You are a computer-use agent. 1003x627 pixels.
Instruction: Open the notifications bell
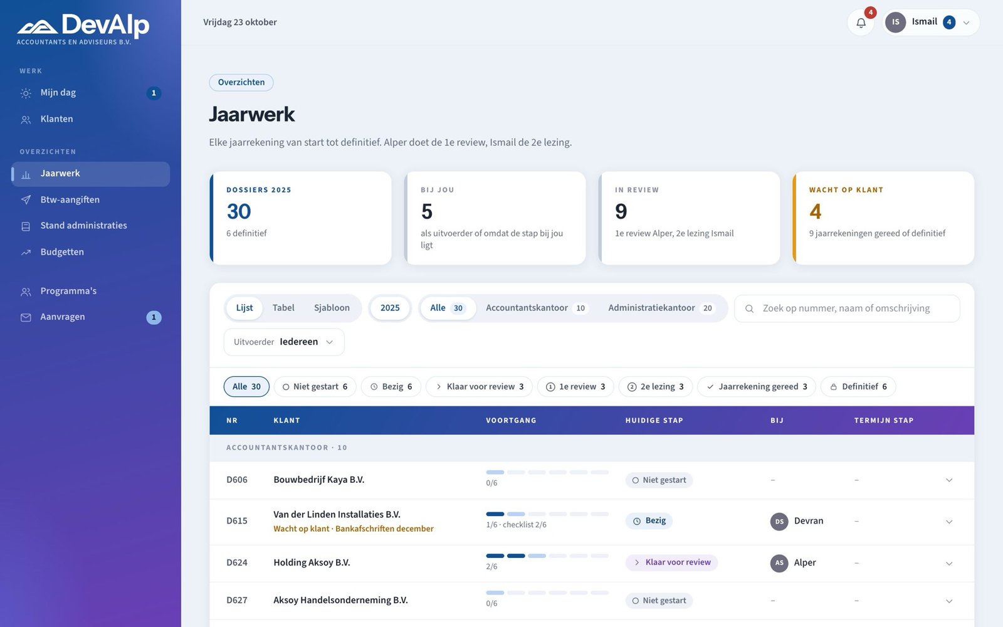coord(861,23)
